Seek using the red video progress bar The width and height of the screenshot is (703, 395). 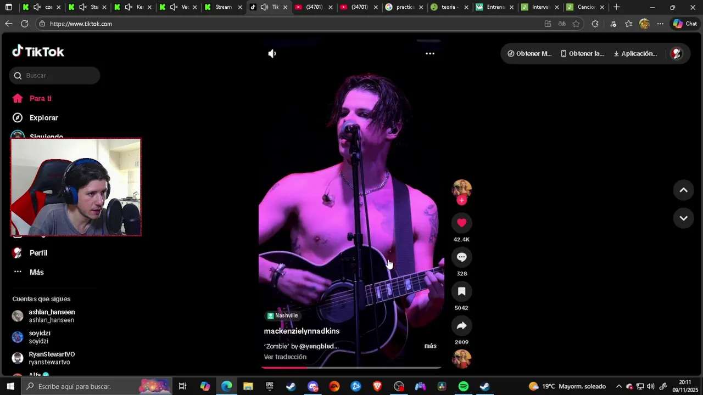click(351, 368)
